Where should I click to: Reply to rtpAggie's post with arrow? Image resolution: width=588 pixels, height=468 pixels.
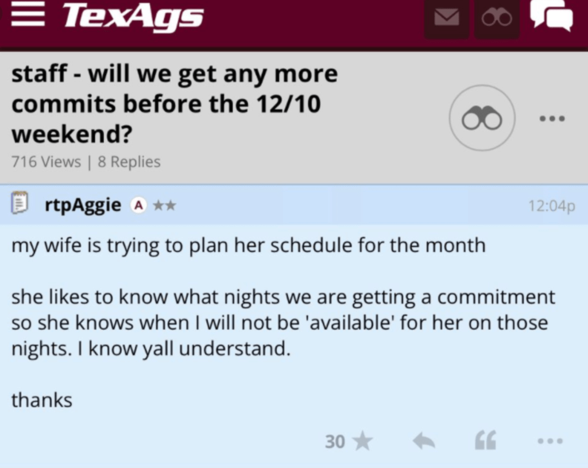point(424,441)
